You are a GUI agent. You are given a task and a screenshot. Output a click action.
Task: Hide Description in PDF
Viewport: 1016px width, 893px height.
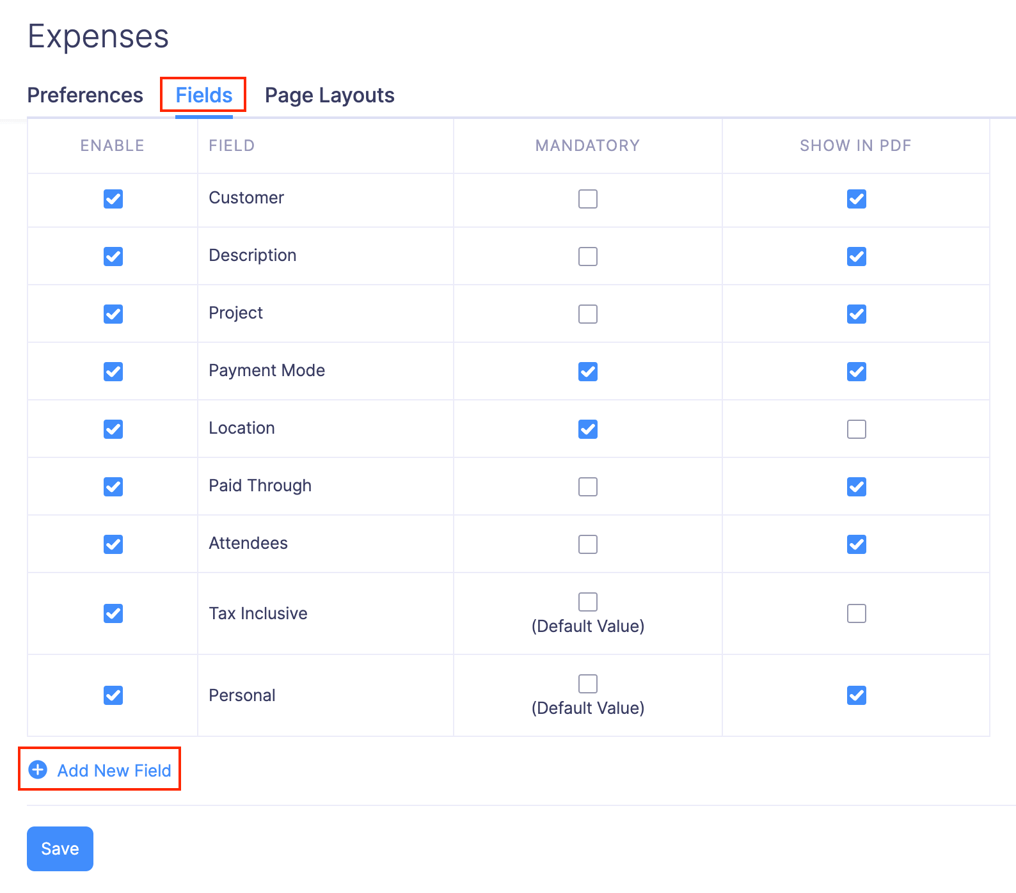point(856,256)
